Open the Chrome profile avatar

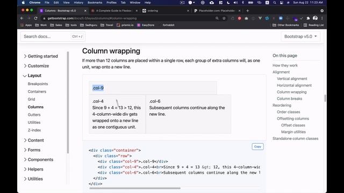pos(316,18)
